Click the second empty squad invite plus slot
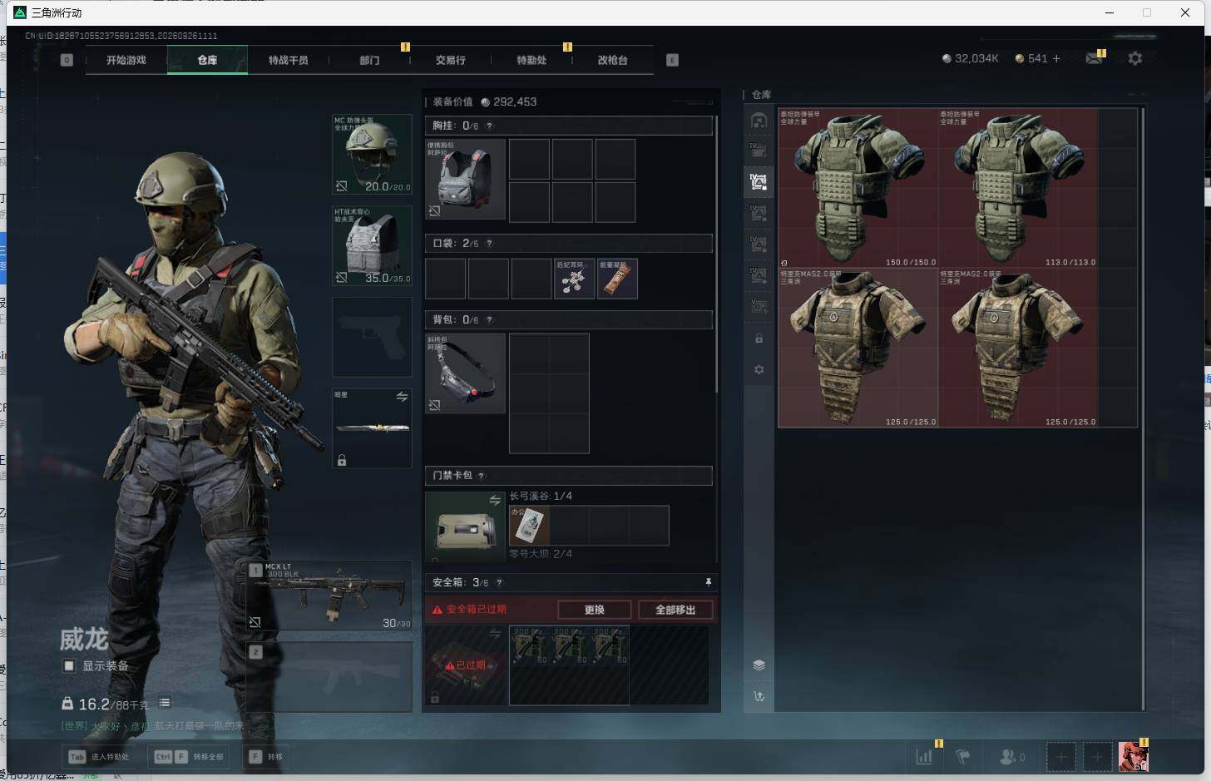Viewport: 1211px width, 781px height. (1097, 757)
